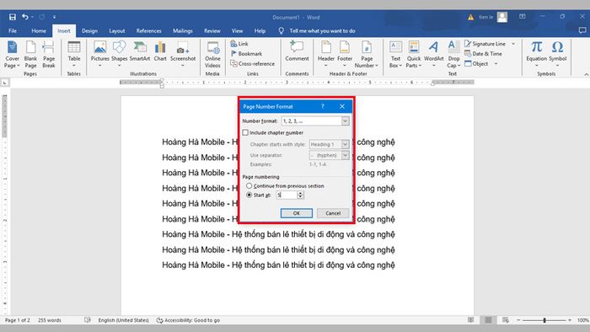The height and width of the screenshot is (332, 590).
Task: Switch to the Layout tab
Action: click(117, 31)
